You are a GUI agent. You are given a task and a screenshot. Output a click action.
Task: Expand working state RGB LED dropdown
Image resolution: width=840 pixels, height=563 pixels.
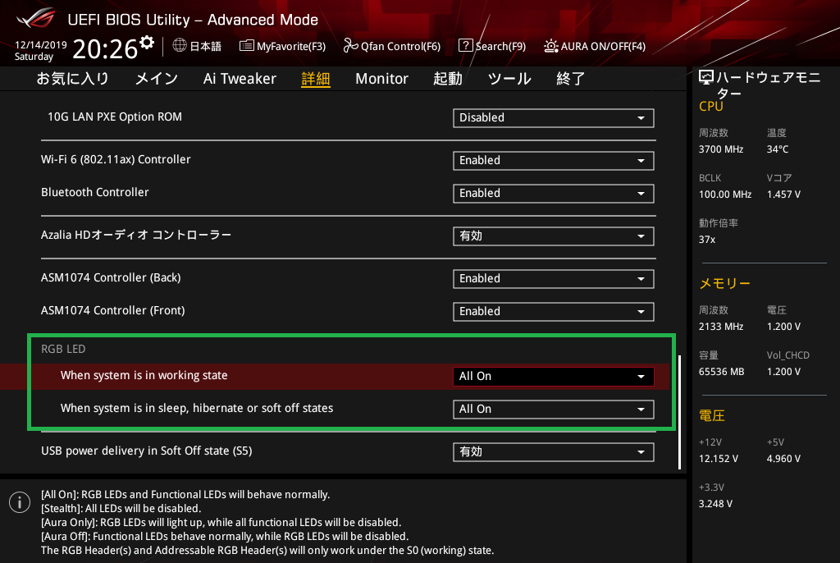pyautogui.click(x=554, y=377)
